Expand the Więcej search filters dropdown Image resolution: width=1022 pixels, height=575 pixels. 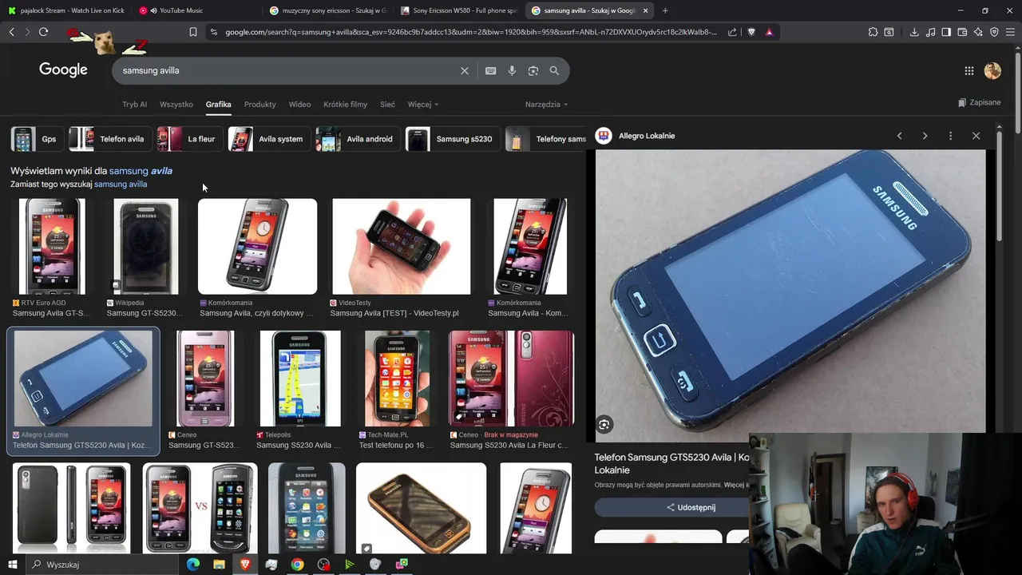pyautogui.click(x=422, y=105)
